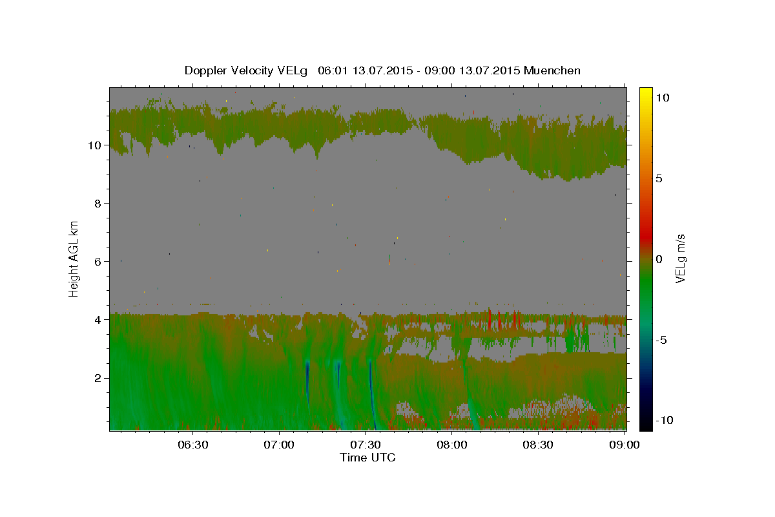The image size is (775, 517).
Task: Click the colorbar value -10 label
Action: (x=665, y=421)
